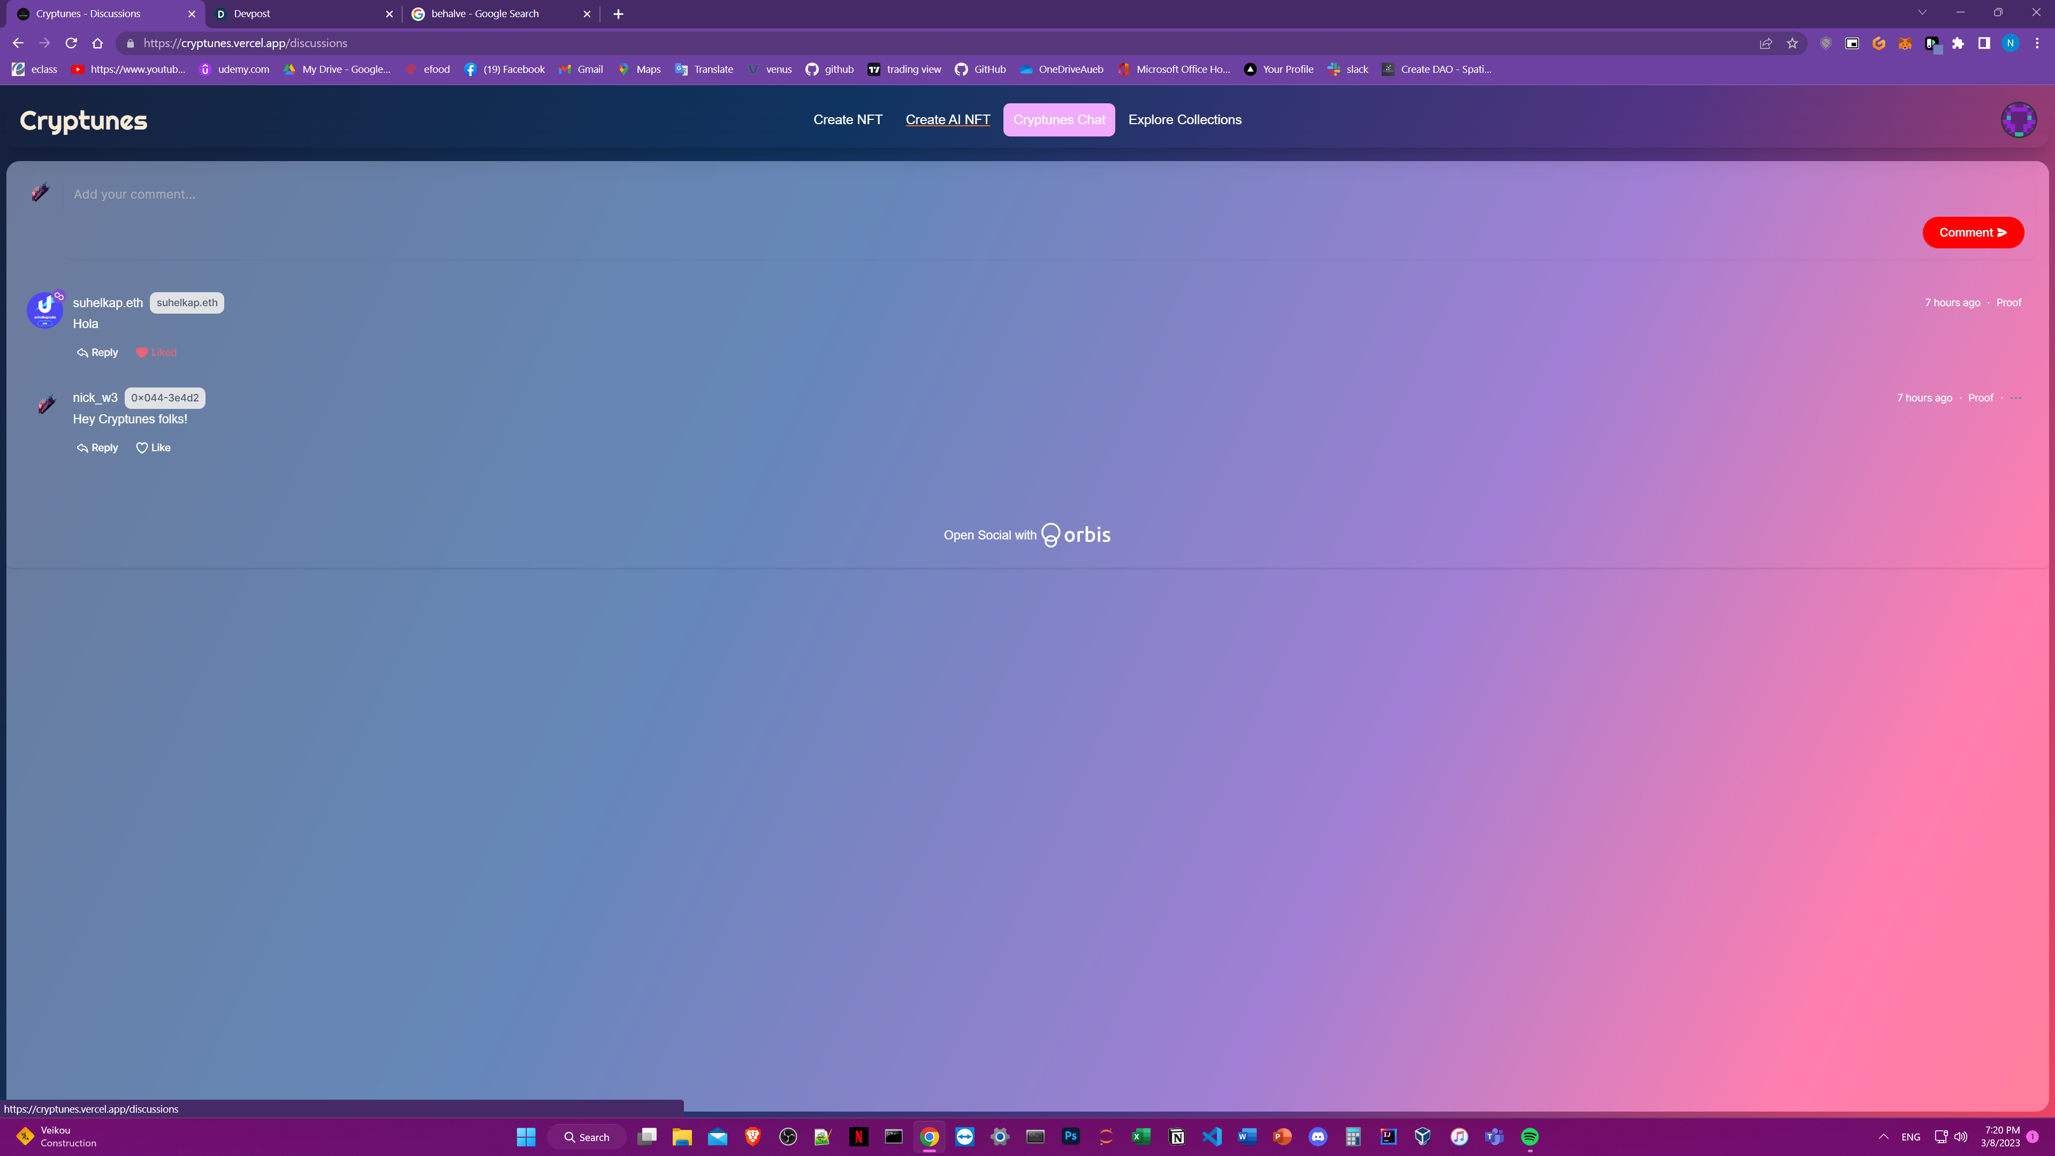
Task: Bookmark this page with the star icon
Action: point(1793,43)
